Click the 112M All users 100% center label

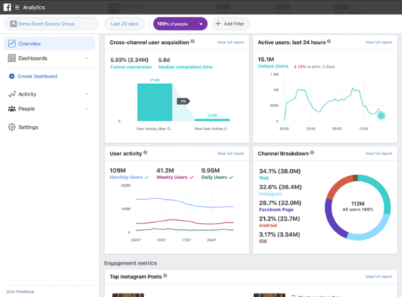(x=357, y=206)
